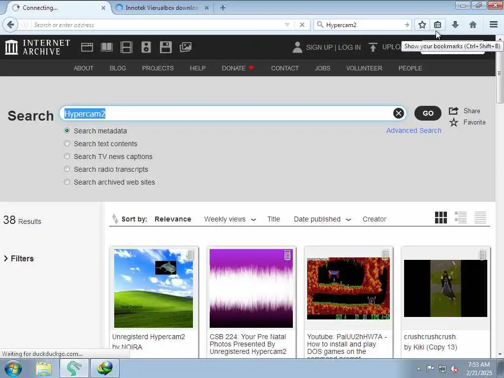Open the ABOUT menu item

coord(84,68)
